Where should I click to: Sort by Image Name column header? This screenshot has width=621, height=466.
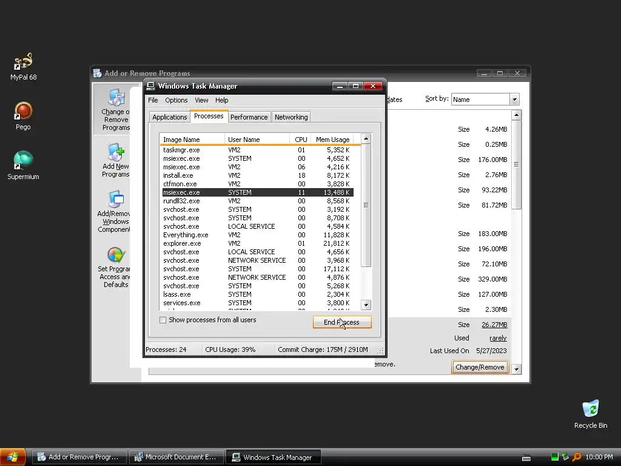pos(192,140)
